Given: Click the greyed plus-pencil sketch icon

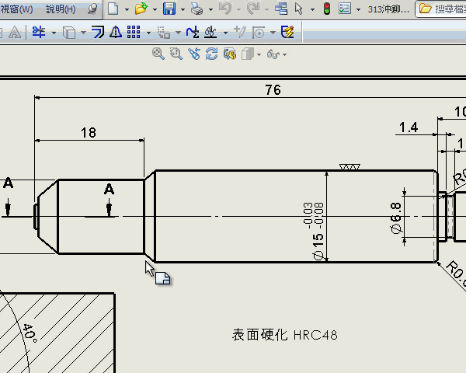Looking at the screenshot, I should 240,32.
